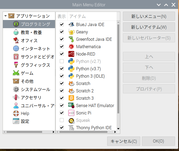This screenshot has height=151, width=179.
Task: Click the BlueJ Java IDE bird icon
Action: [71, 24]
